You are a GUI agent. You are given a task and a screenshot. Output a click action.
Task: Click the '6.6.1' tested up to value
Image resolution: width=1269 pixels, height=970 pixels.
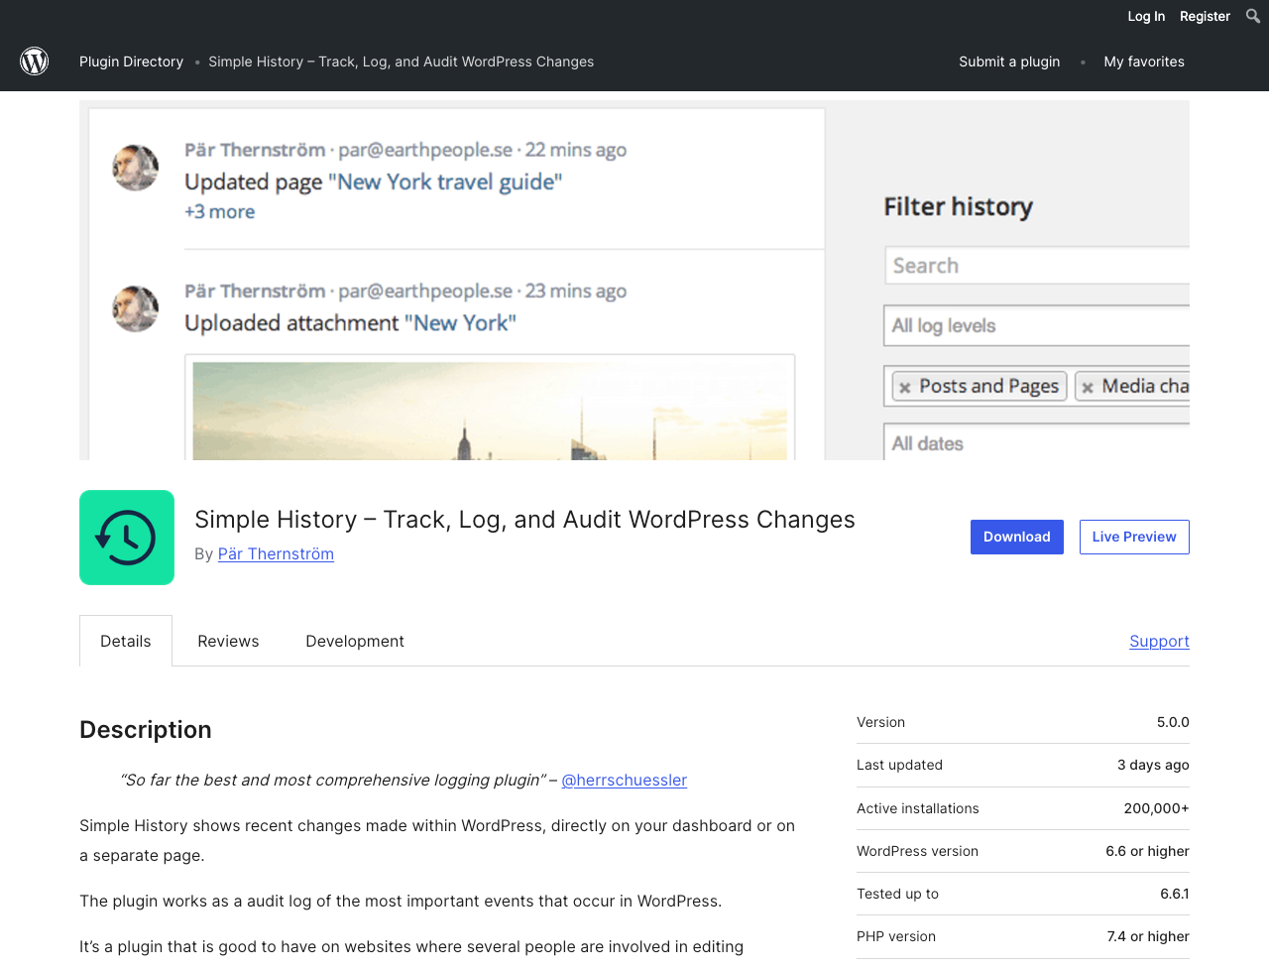pyautogui.click(x=1175, y=894)
